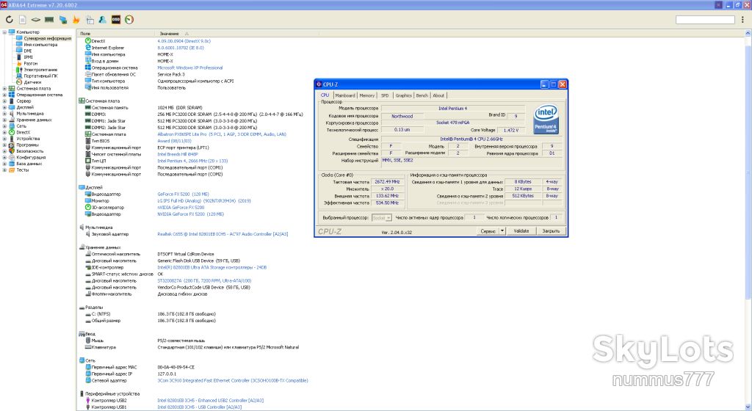Open the RAM stick benchmark toolbar icon
The image size is (752, 411).
(49, 20)
